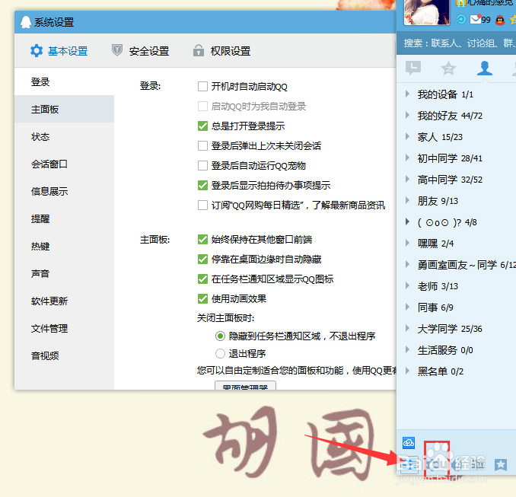The width and height of the screenshot is (516, 497).
Task: Click the 生活服务 0/0 group row
Action: coord(456,350)
